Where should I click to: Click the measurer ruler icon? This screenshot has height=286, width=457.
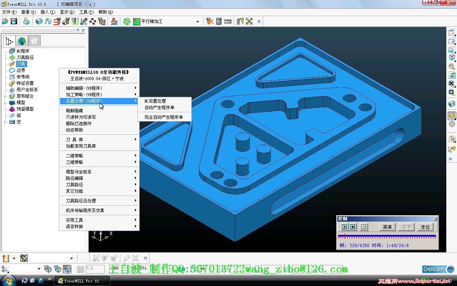click(228, 21)
